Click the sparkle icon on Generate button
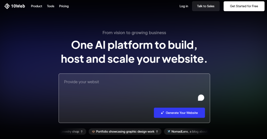The width and height of the screenshot is (267, 139). pos(162,113)
